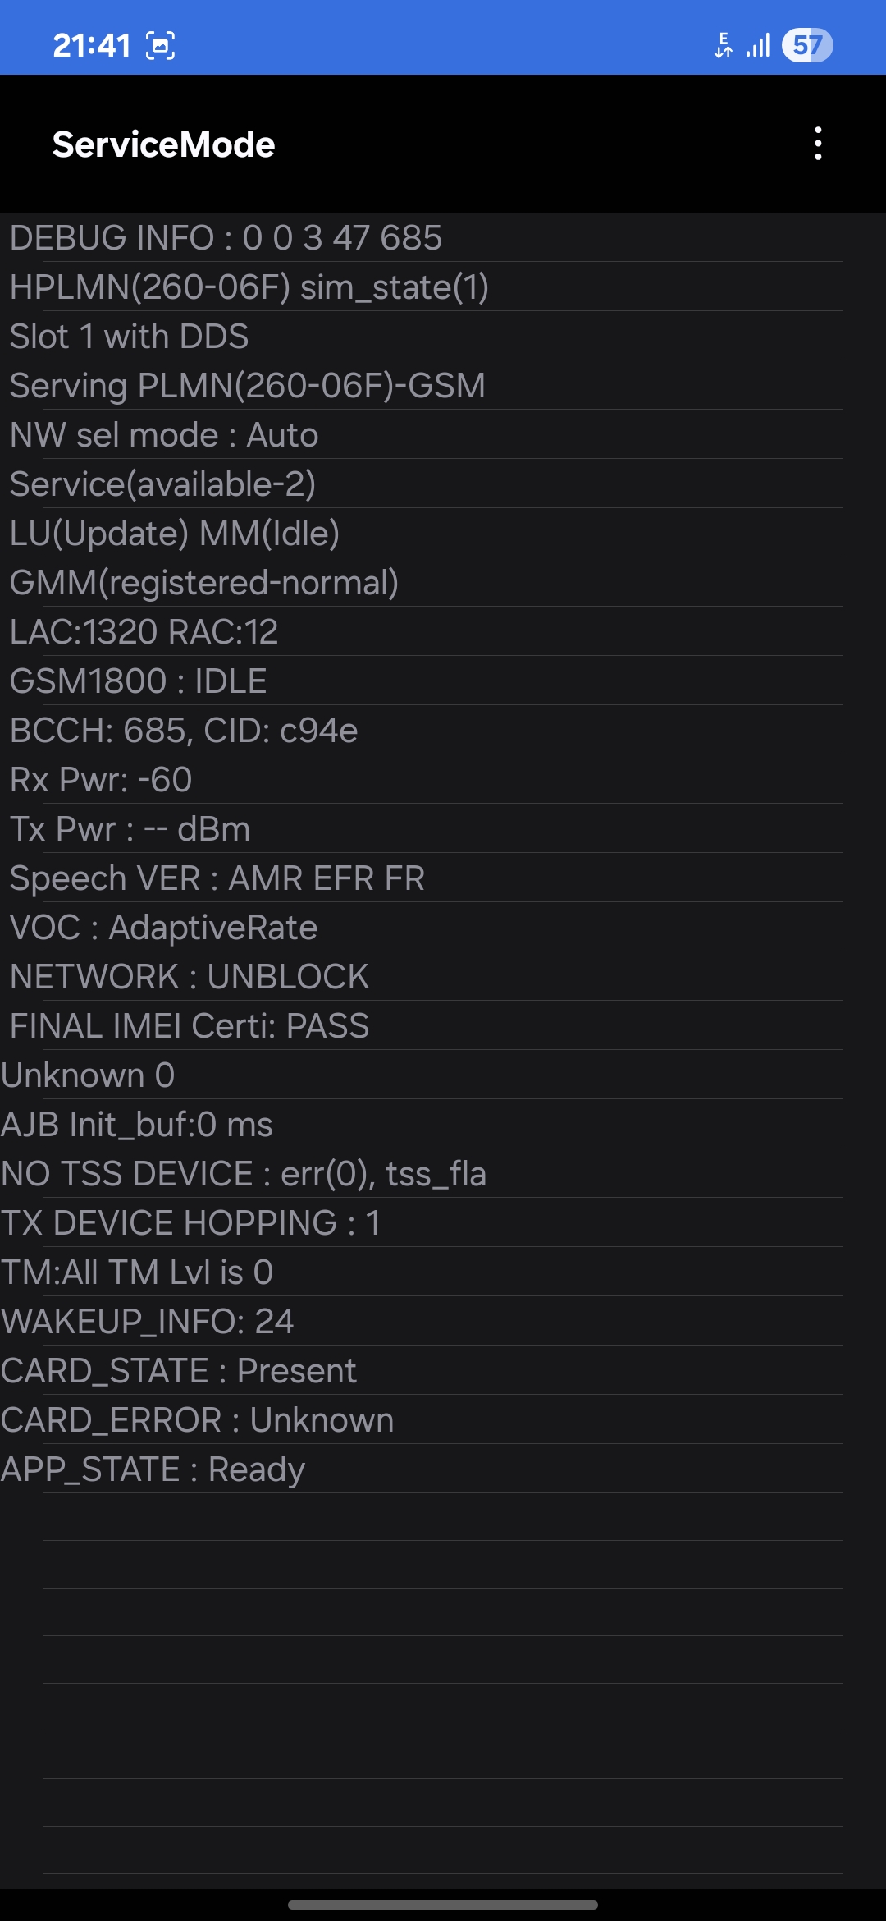
Task: Tap the battery indicator showing 57
Action: (x=807, y=45)
